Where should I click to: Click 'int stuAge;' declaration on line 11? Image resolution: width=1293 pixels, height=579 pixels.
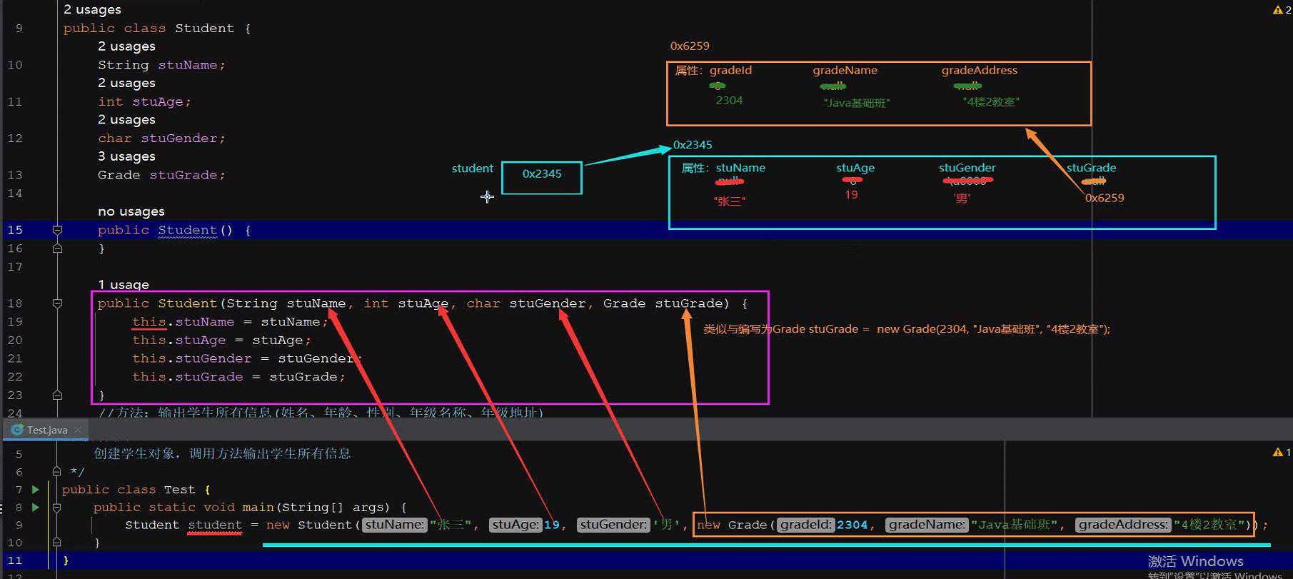[144, 101]
